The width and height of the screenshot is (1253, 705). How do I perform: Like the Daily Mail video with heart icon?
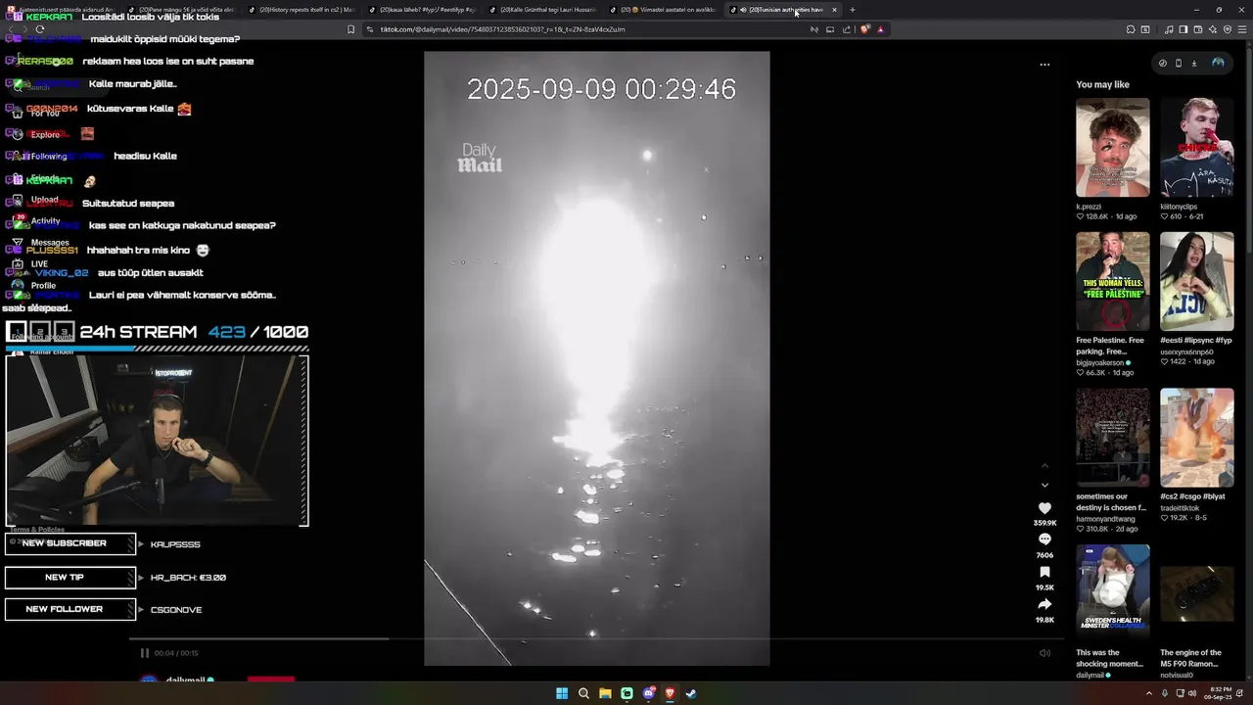[1044, 508]
